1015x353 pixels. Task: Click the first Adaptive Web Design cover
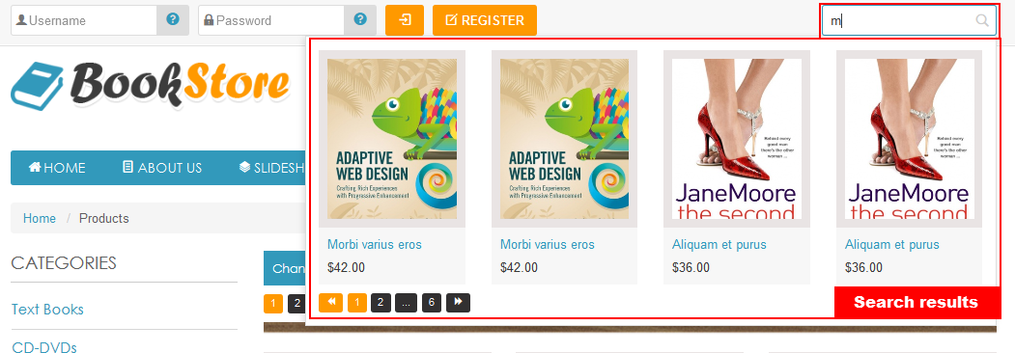tap(392, 139)
